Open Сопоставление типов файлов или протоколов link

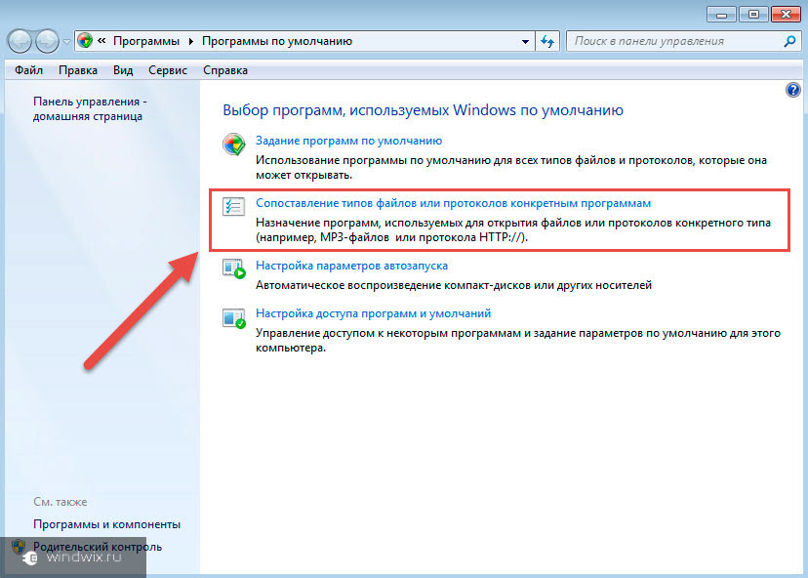453,203
